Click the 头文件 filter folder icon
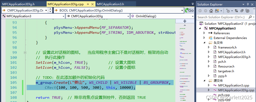The width and height of the screenshot is (256, 102). [210, 42]
